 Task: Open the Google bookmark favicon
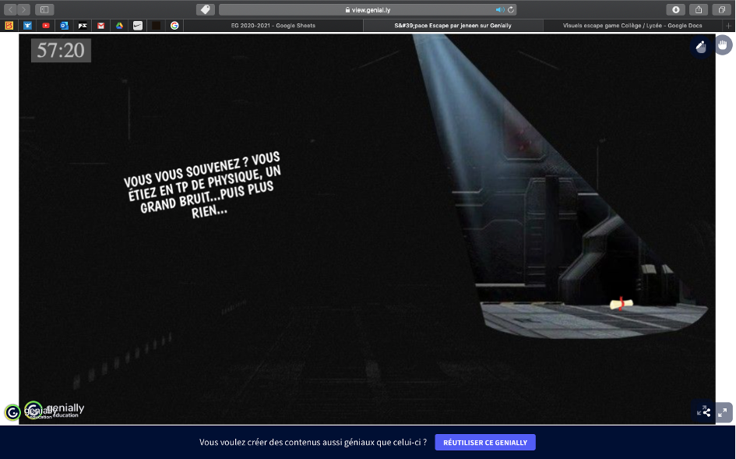pyautogui.click(x=174, y=26)
